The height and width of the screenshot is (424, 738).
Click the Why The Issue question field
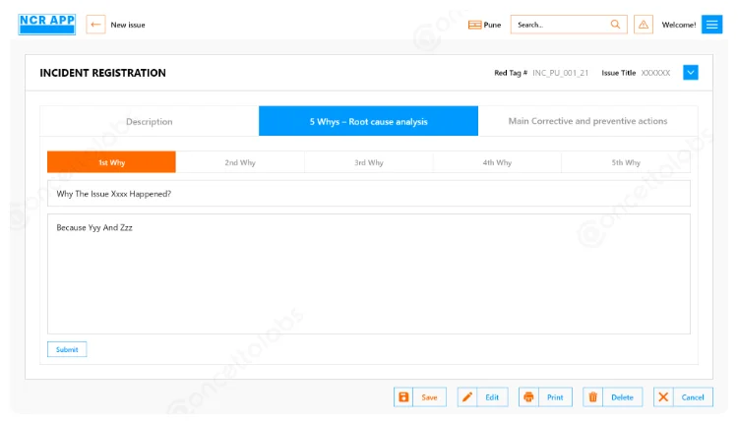coord(368,194)
